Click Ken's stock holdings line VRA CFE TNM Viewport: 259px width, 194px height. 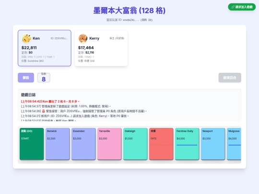(38, 57)
